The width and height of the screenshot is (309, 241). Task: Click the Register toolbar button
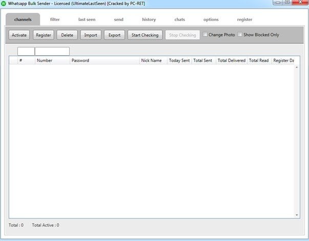[44, 35]
